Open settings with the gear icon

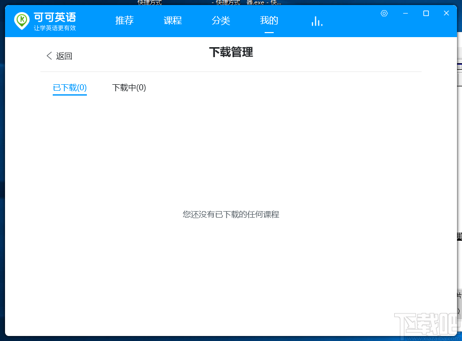click(x=384, y=13)
